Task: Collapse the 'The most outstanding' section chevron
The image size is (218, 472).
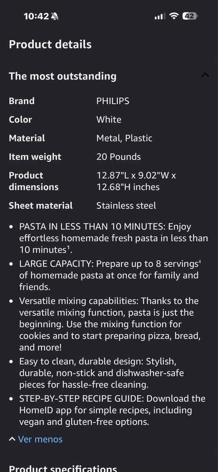Action: [x=205, y=75]
